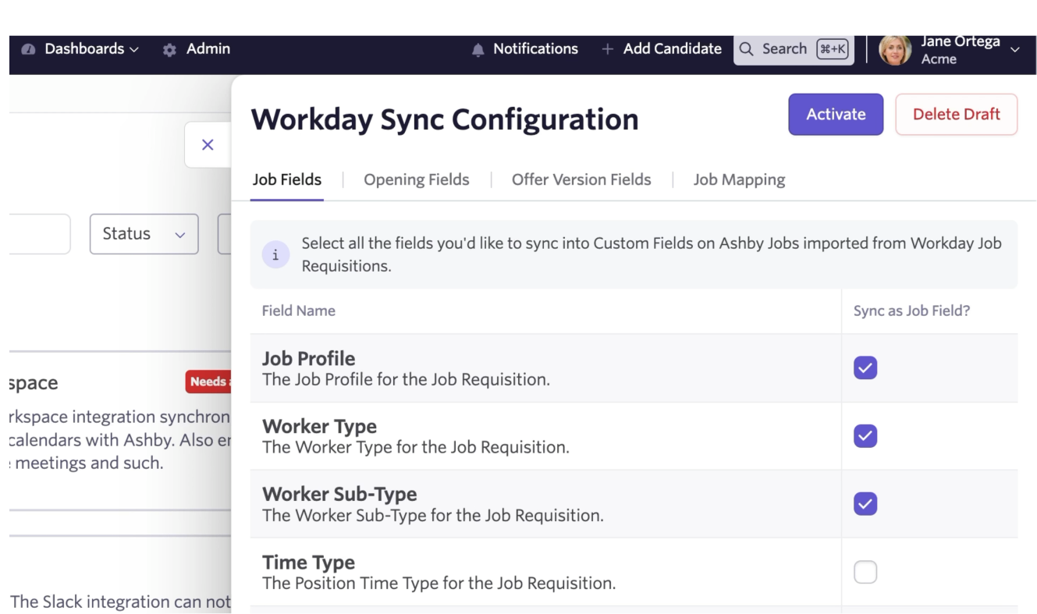Click the Admin gear icon
This screenshot has width=1037, height=614.
point(169,49)
